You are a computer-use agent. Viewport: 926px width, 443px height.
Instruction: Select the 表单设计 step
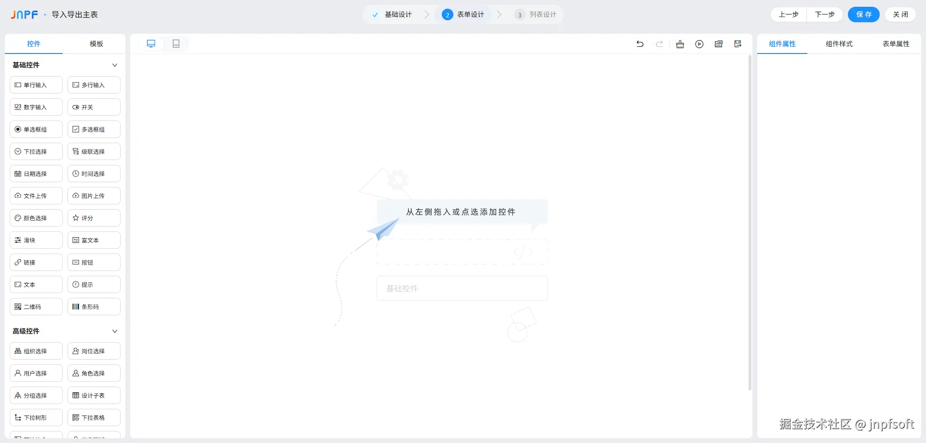pos(463,14)
